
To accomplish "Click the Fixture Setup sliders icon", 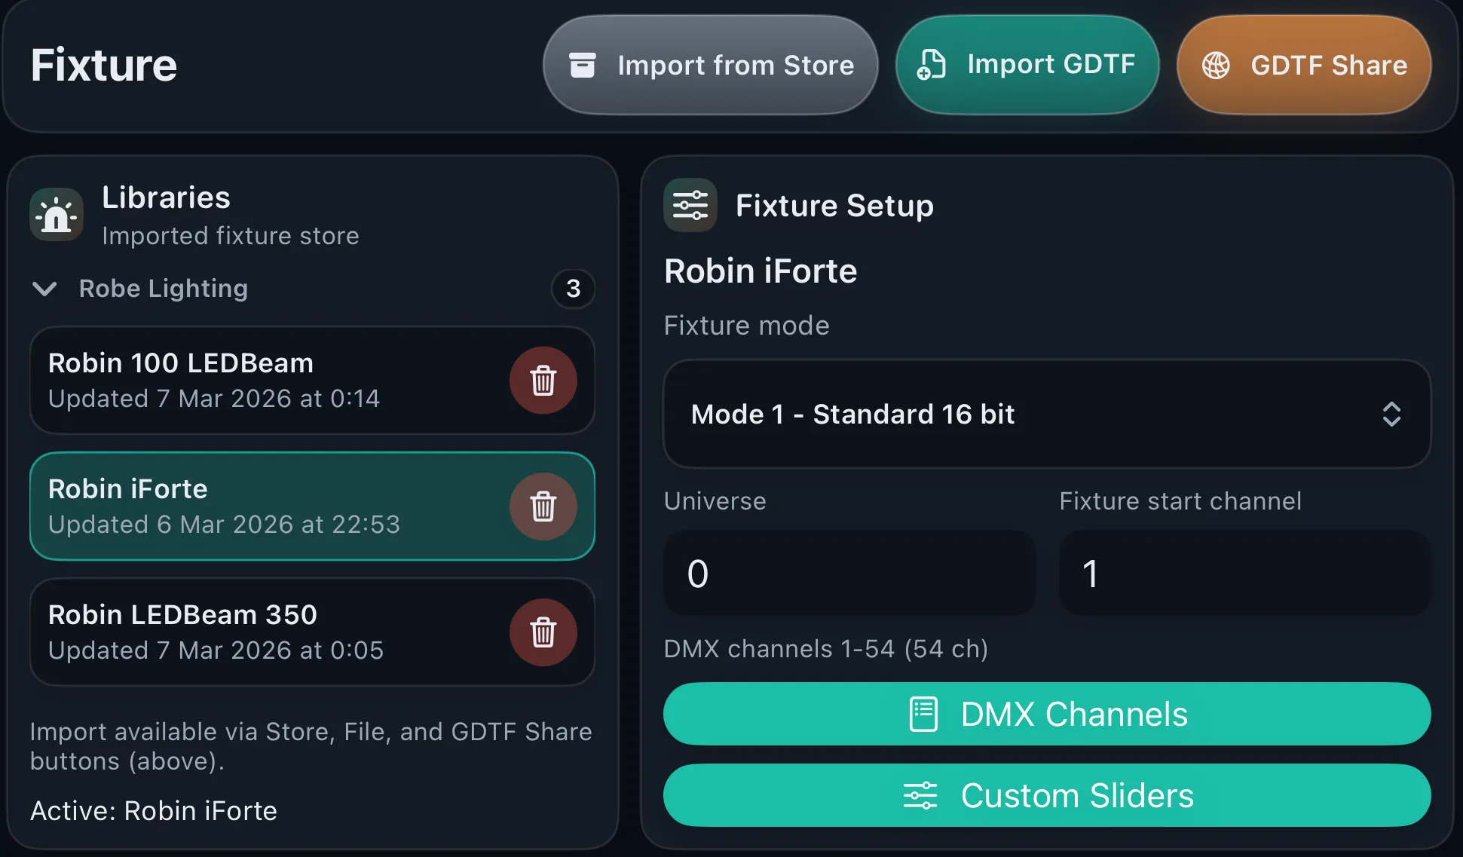I will 690,204.
